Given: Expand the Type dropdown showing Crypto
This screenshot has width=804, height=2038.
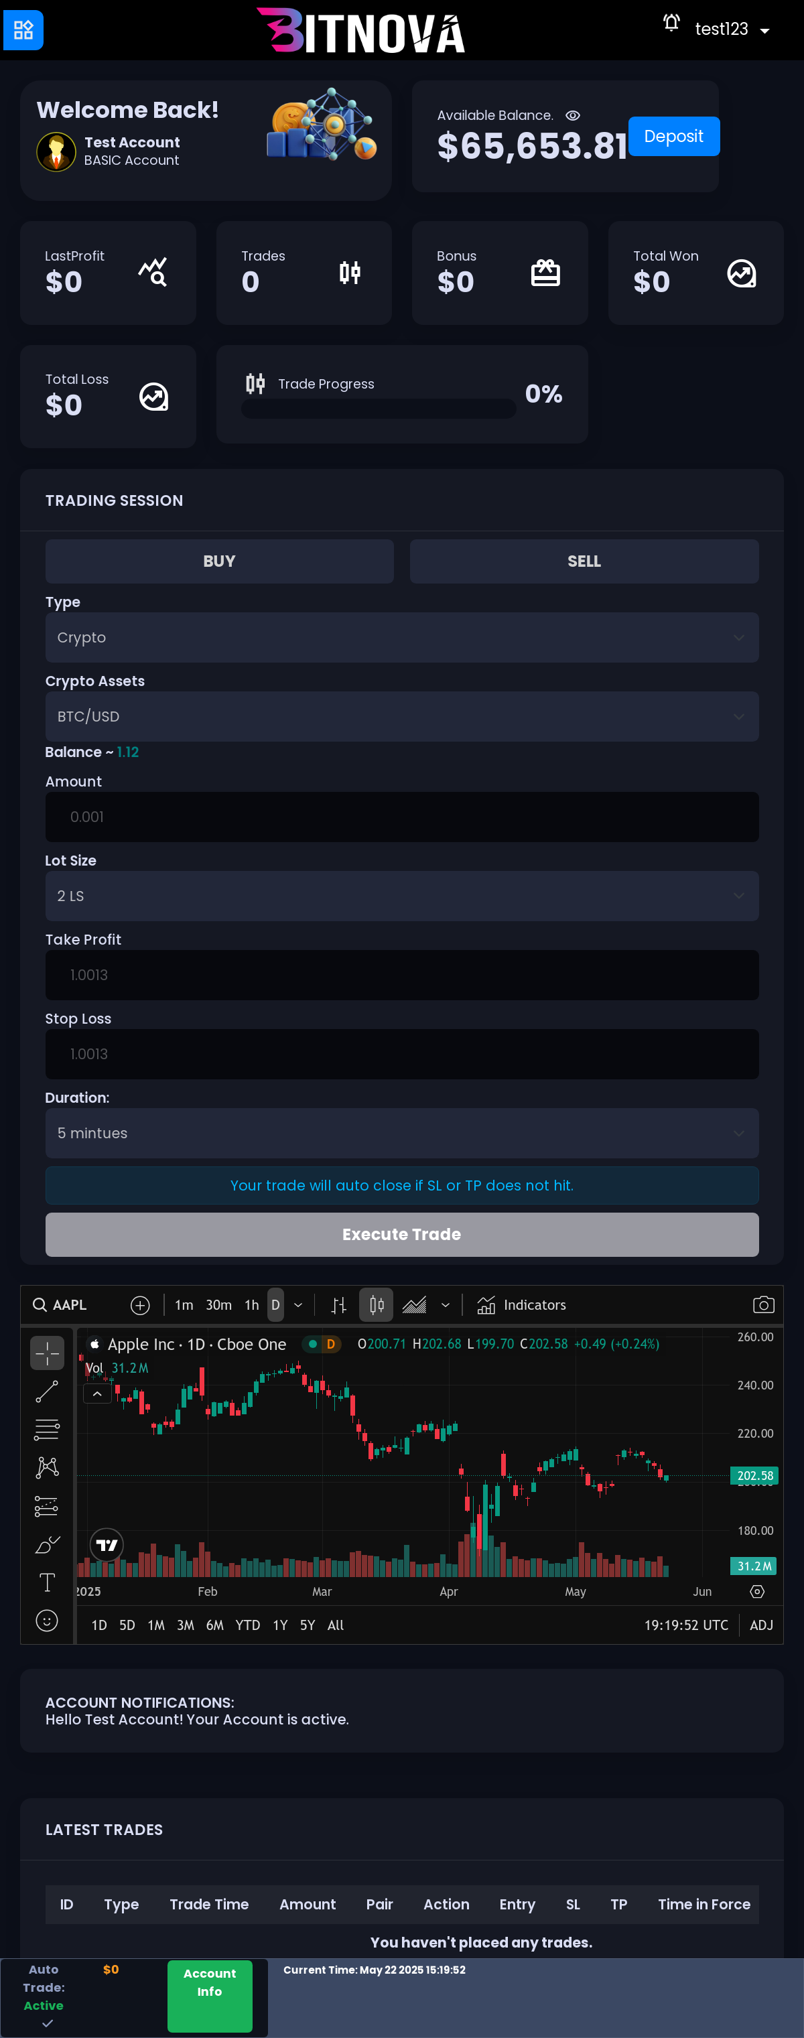Looking at the screenshot, I should coord(402,638).
